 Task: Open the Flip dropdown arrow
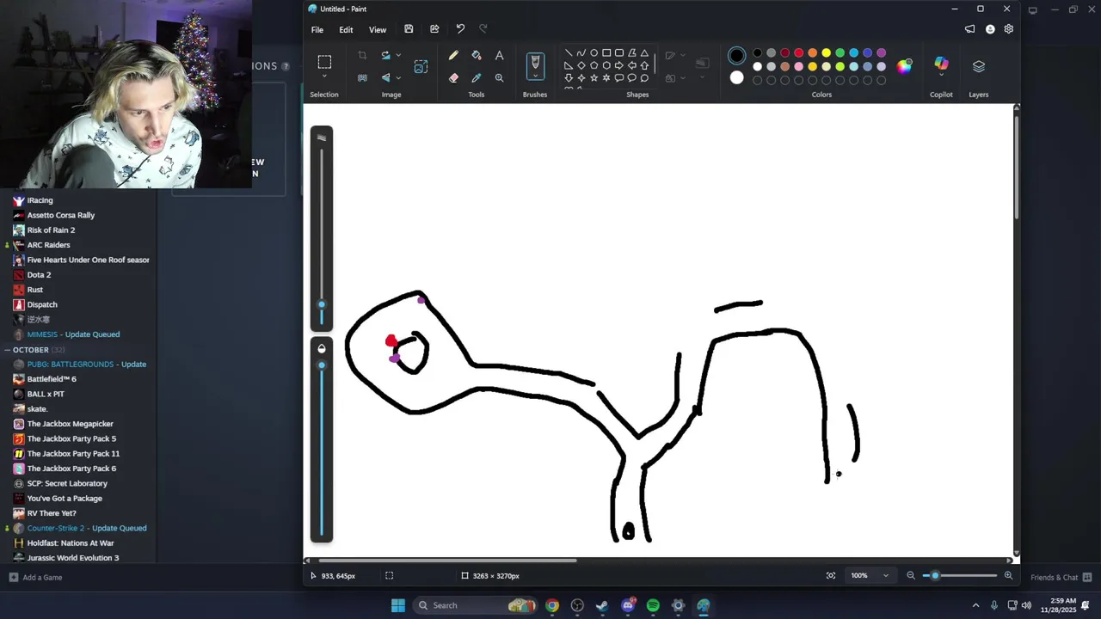point(398,77)
